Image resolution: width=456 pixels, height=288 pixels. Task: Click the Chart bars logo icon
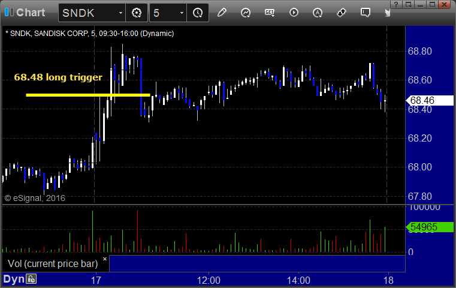tap(9, 12)
